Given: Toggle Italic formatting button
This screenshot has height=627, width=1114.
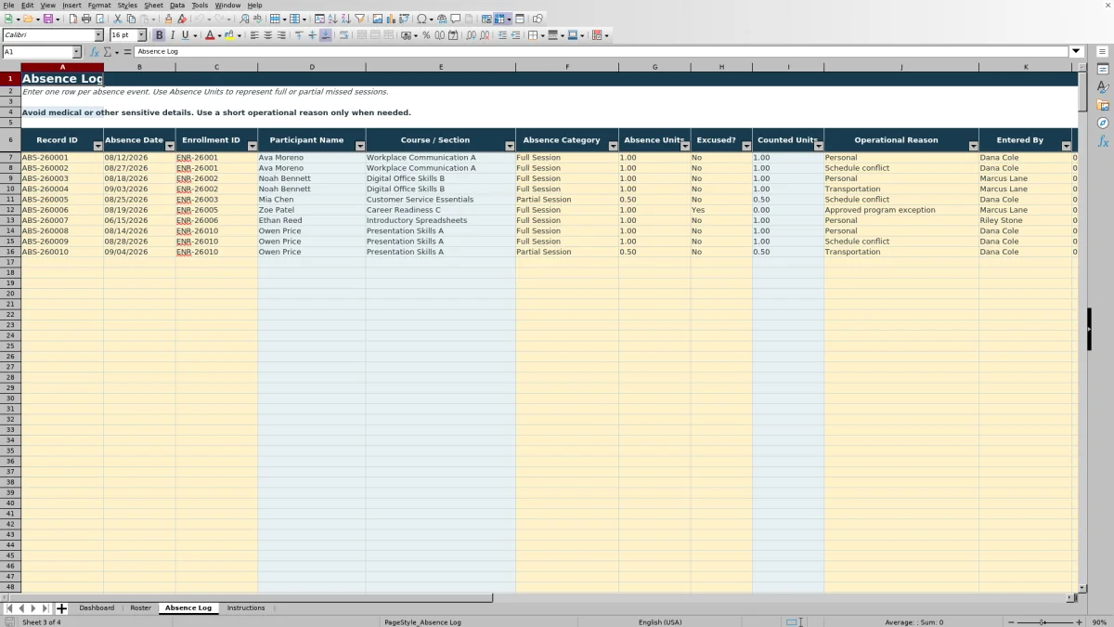Looking at the screenshot, I should 172,35.
